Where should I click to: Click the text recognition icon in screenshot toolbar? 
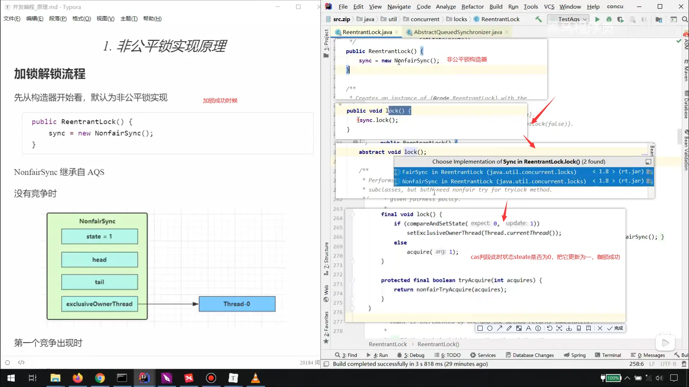pos(559,328)
